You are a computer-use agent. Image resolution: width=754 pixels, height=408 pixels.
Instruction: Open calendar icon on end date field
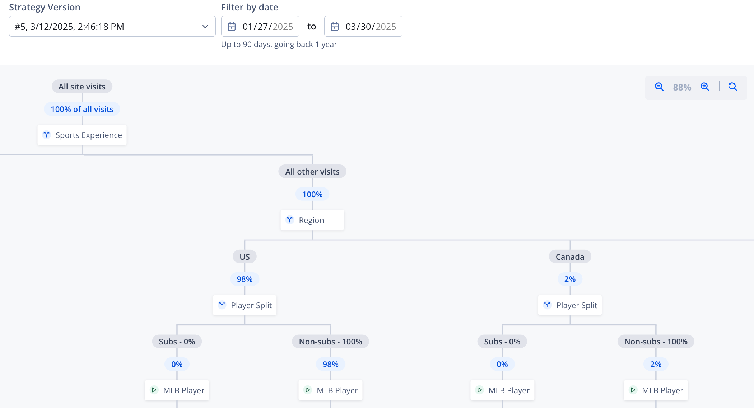[335, 27]
